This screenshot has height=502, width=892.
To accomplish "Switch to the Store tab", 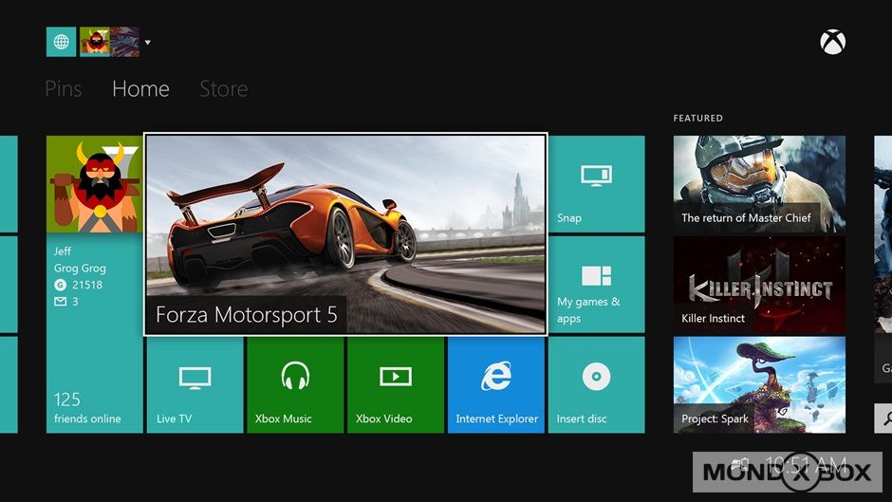I will pos(223,89).
